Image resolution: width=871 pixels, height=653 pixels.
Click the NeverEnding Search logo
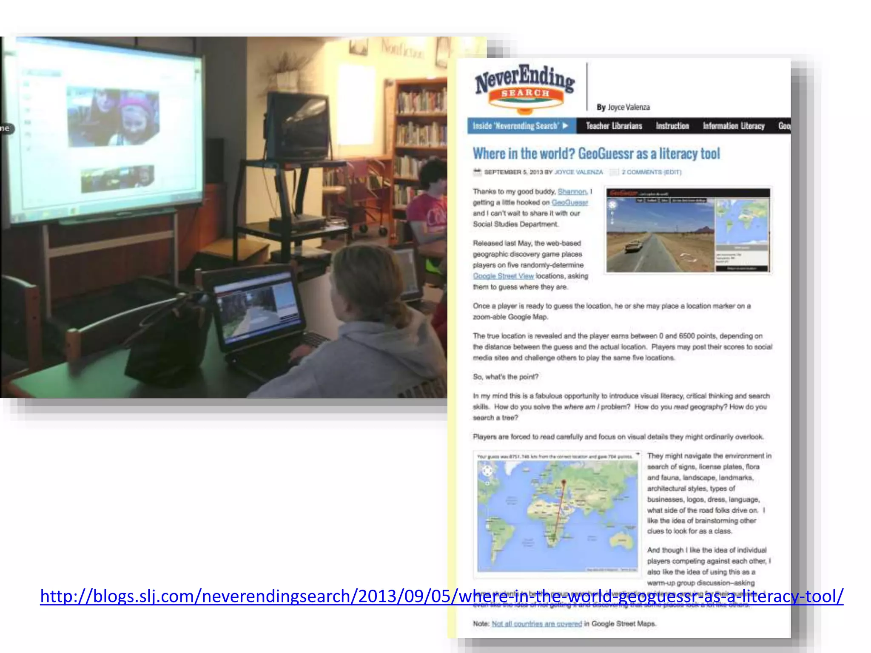point(525,89)
